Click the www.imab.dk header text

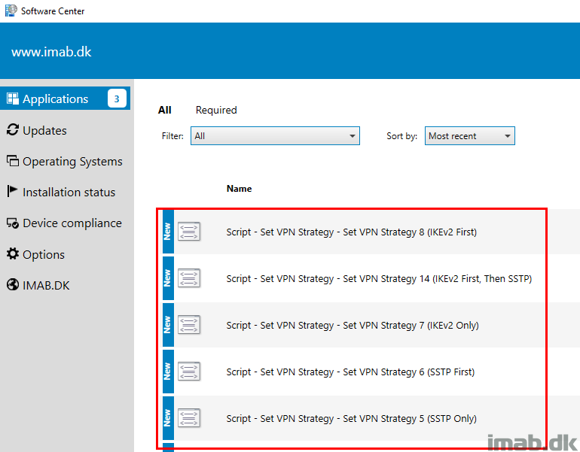[51, 52]
